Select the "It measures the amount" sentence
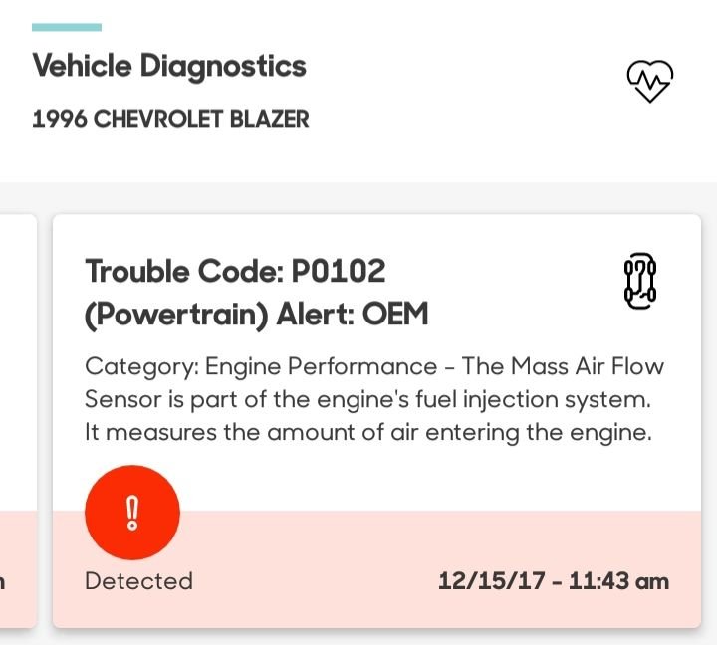 [367, 434]
